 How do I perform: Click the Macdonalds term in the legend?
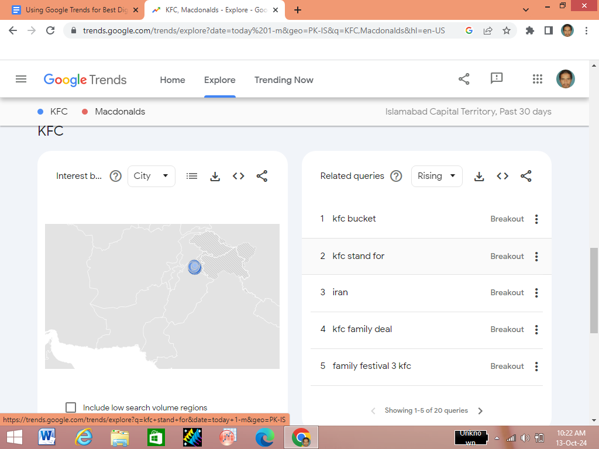point(120,112)
